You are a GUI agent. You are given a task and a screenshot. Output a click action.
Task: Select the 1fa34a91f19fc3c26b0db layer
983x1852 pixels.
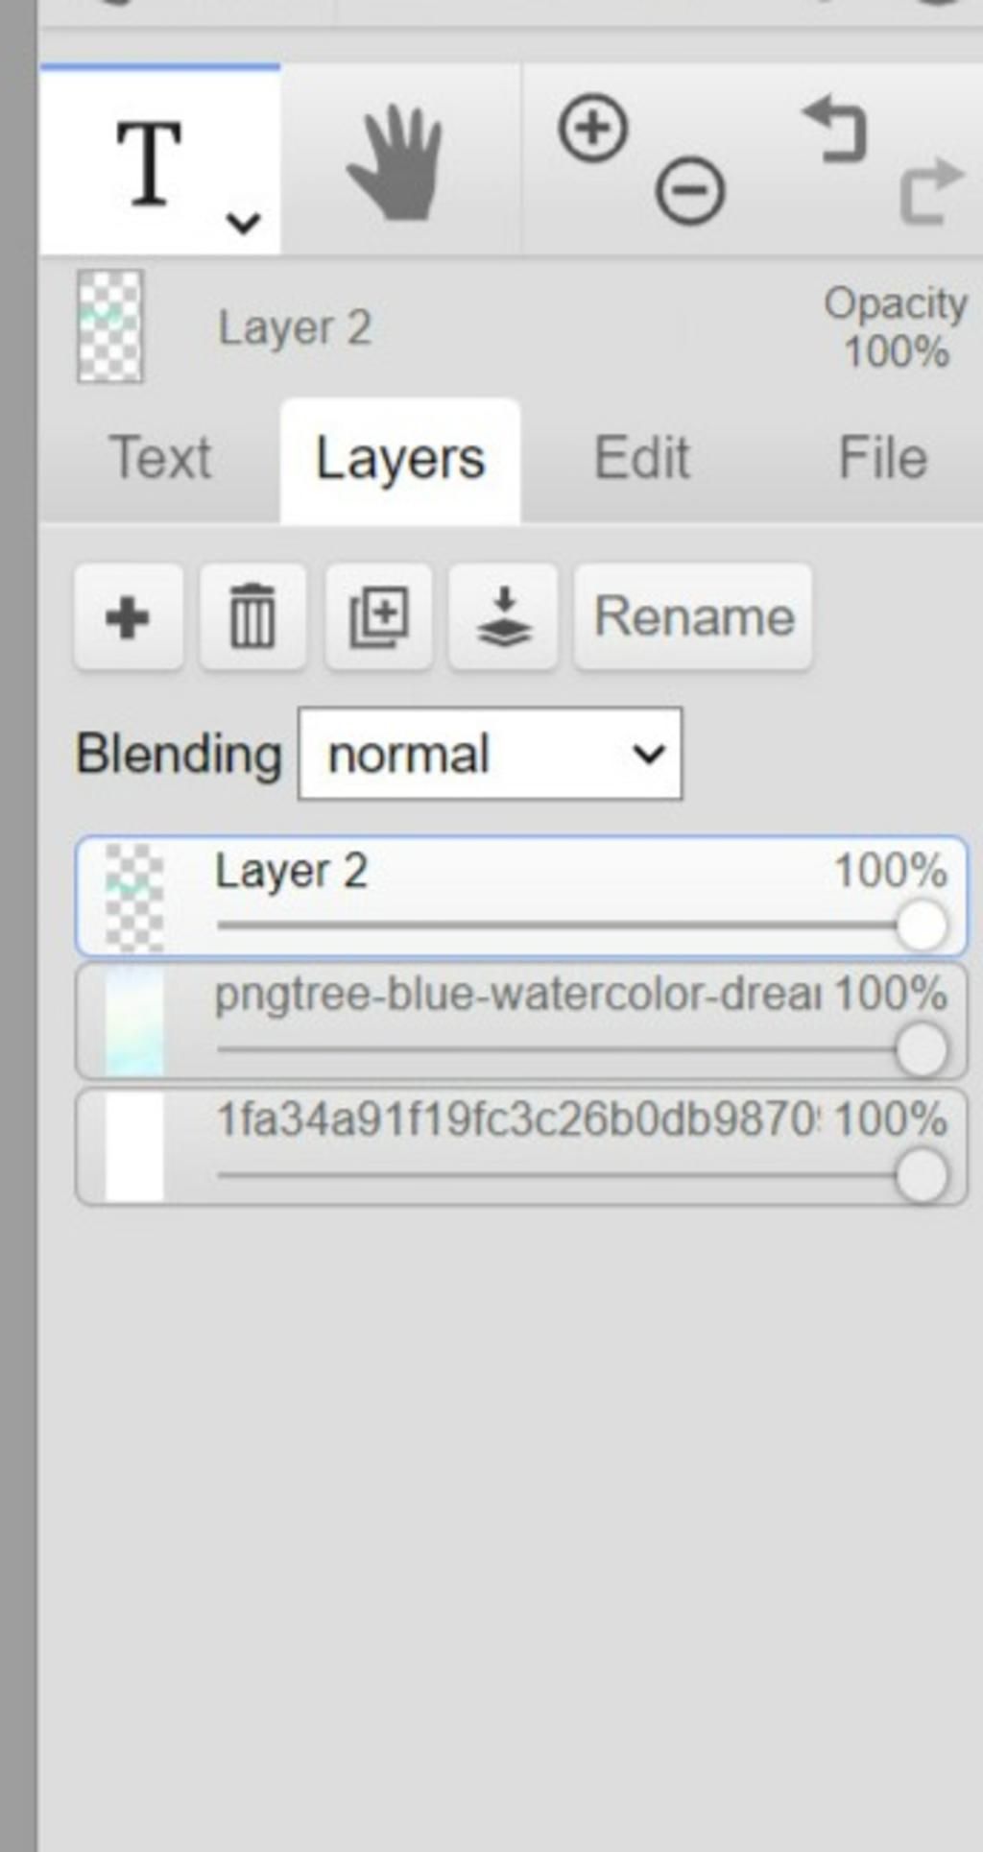(521, 1146)
